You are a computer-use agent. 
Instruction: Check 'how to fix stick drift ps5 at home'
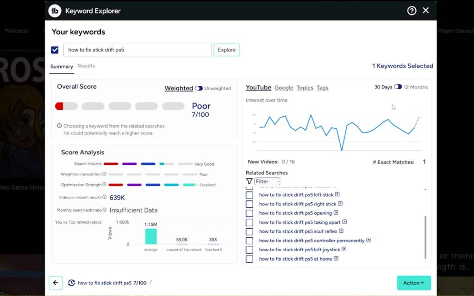[249, 259]
